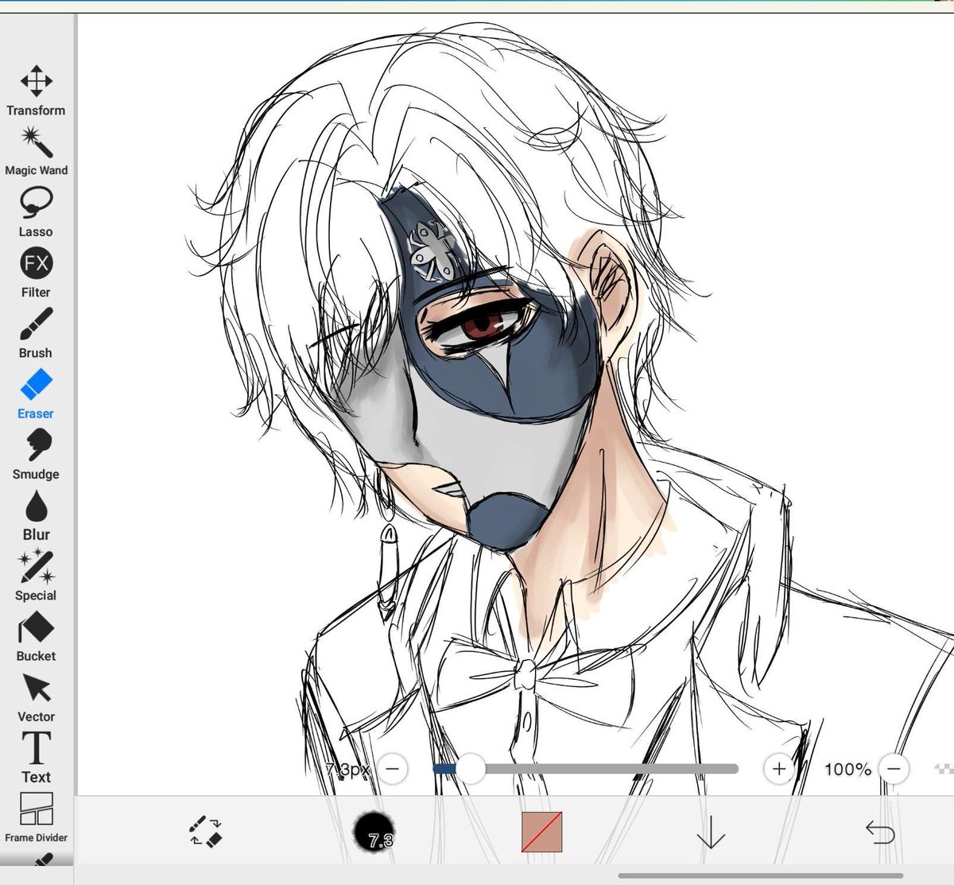Select the Text tool
Screen dimensions: 954x885
36,758
